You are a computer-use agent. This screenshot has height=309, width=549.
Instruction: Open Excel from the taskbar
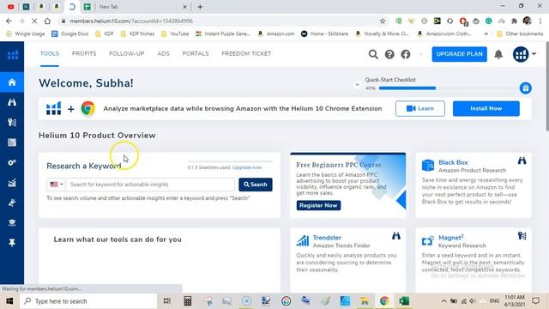point(404,301)
